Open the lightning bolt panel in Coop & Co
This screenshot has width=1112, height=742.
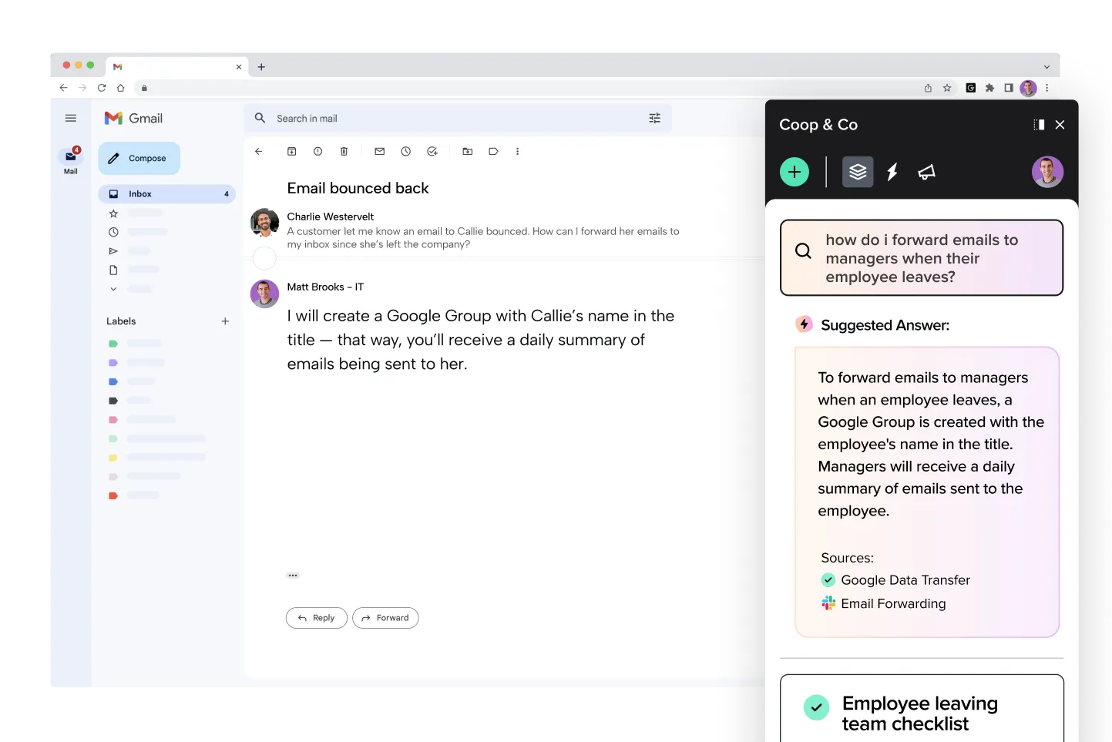pos(892,172)
